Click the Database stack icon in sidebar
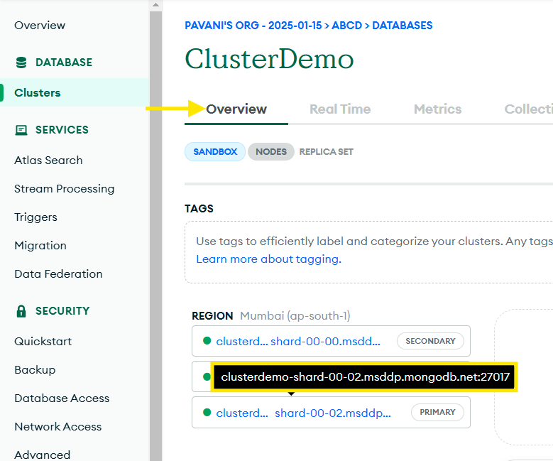This screenshot has width=553, height=461. click(x=21, y=63)
